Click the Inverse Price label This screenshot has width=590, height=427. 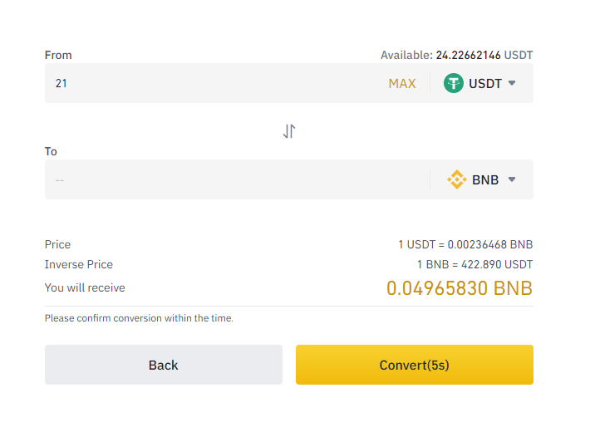click(79, 264)
